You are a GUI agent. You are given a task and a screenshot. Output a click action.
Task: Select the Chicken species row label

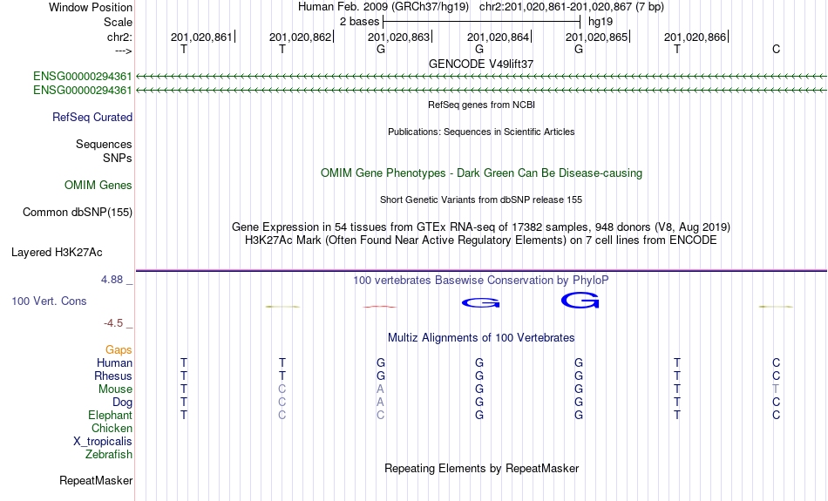112,428
